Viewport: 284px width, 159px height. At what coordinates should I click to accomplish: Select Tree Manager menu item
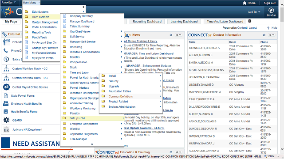(x=78, y=139)
